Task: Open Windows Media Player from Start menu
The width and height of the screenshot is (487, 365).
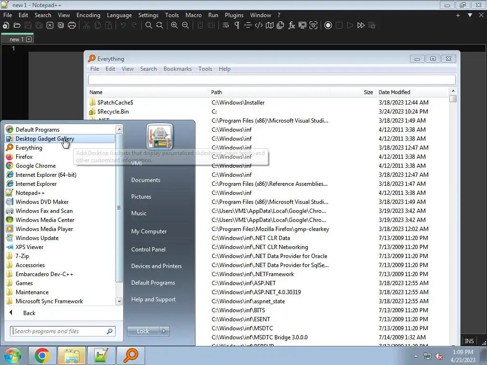Action: (x=60, y=229)
